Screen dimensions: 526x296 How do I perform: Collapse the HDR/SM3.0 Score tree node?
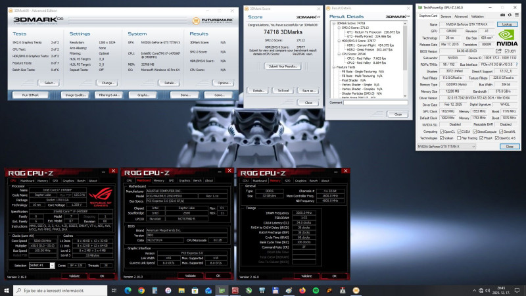click(x=339, y=41)
